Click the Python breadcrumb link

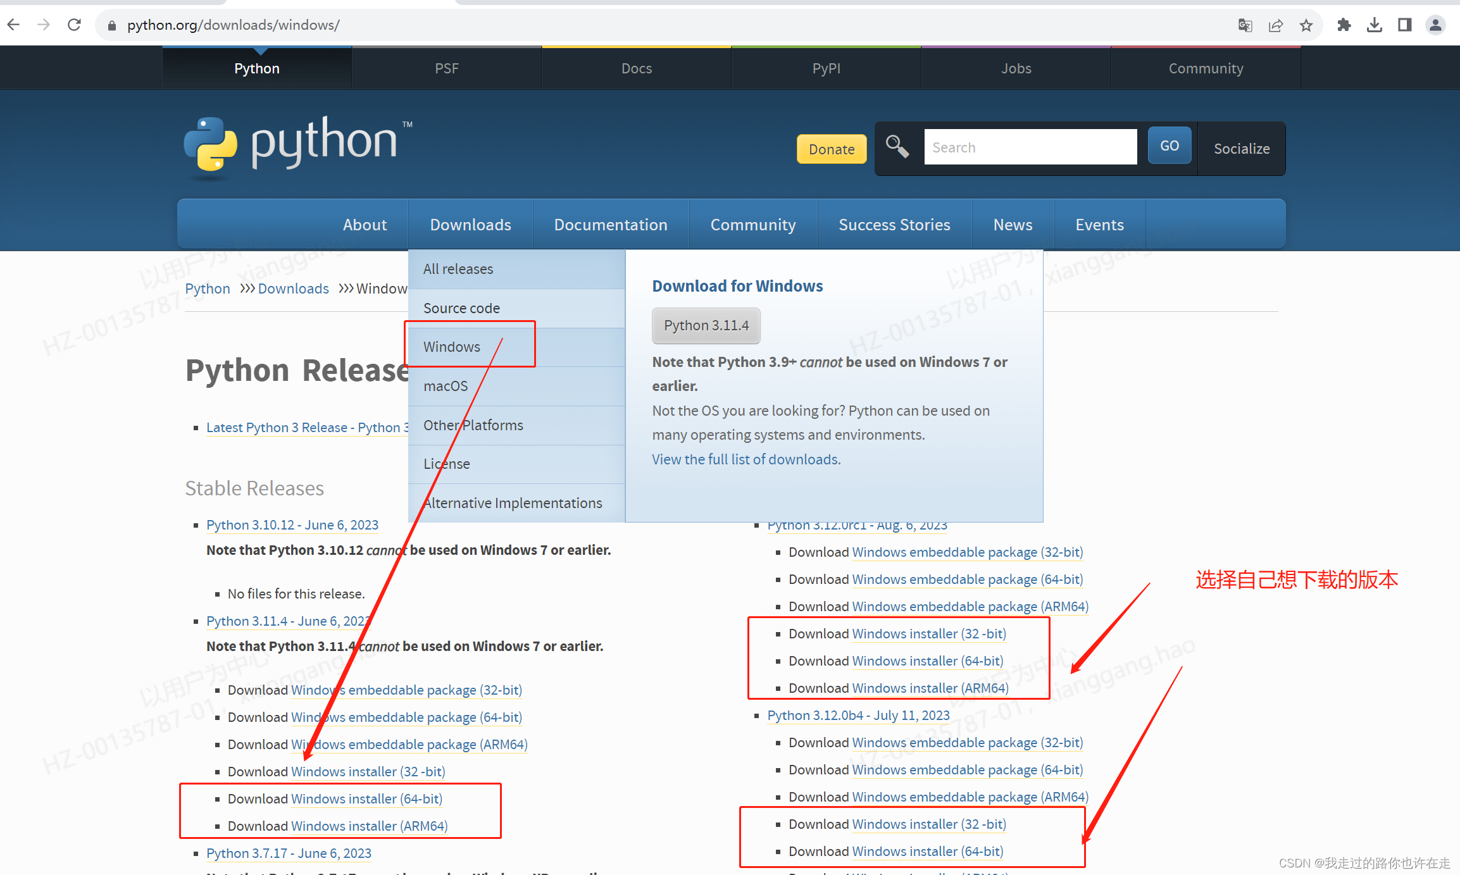click(x=208, y=289)
